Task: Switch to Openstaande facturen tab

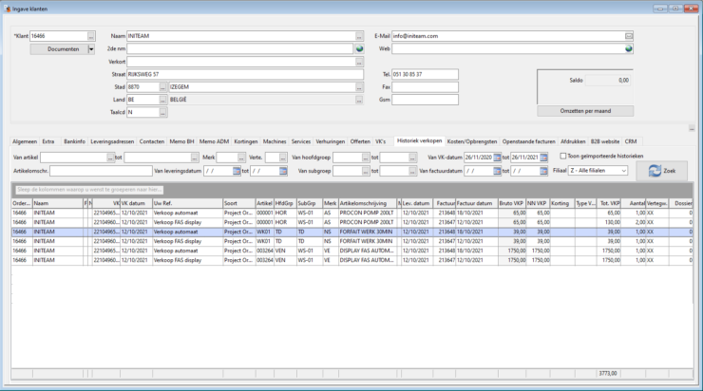Action: coord(528,141)
